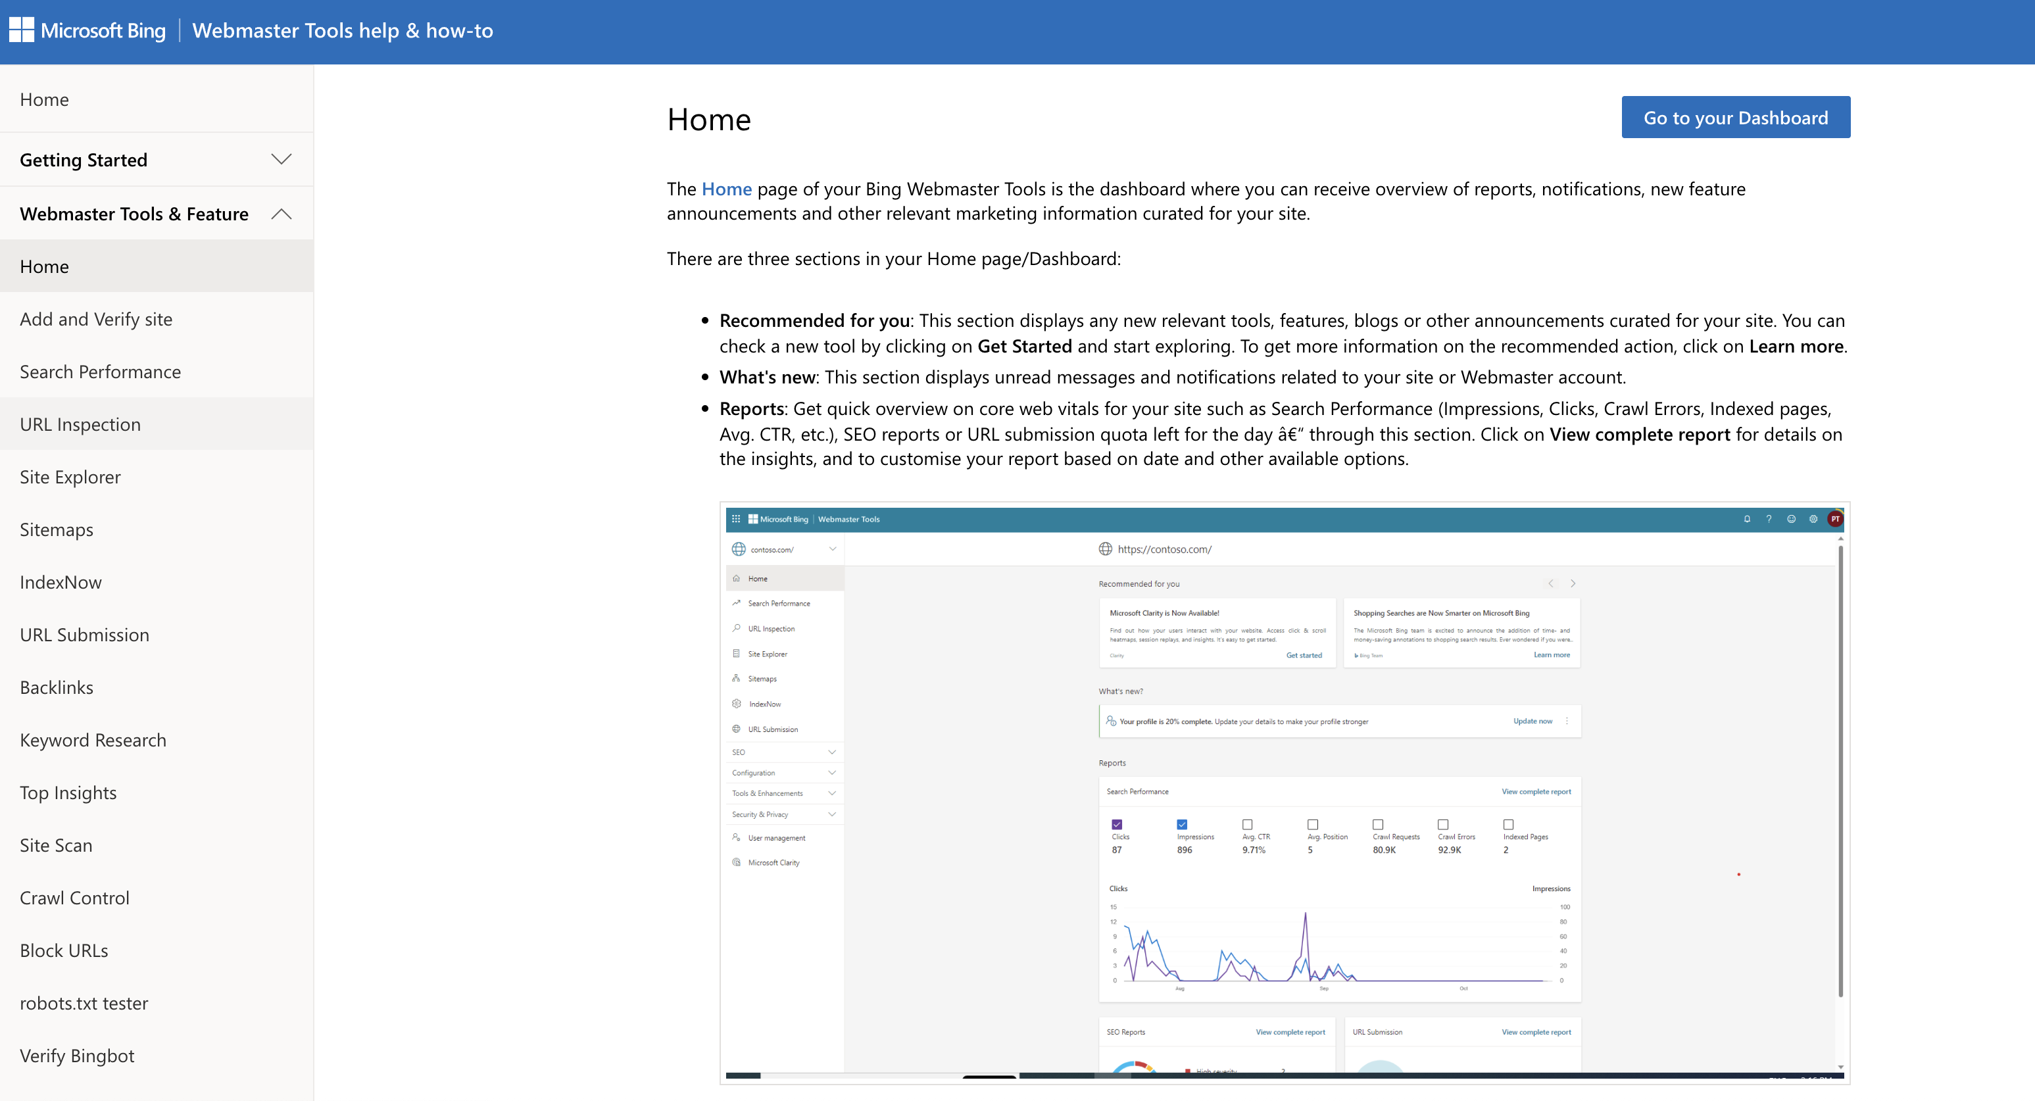
Task: Click the notification bell icon in dashboard header
Action: [x=1747, y=519]
